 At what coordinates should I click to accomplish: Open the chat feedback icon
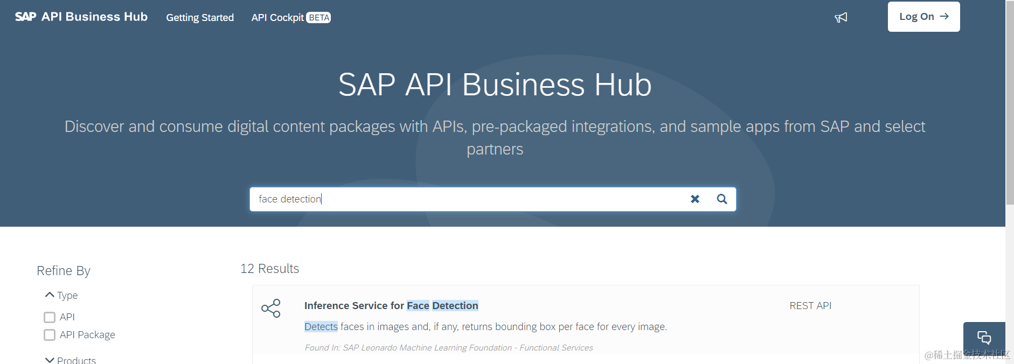tap(984, 338)
